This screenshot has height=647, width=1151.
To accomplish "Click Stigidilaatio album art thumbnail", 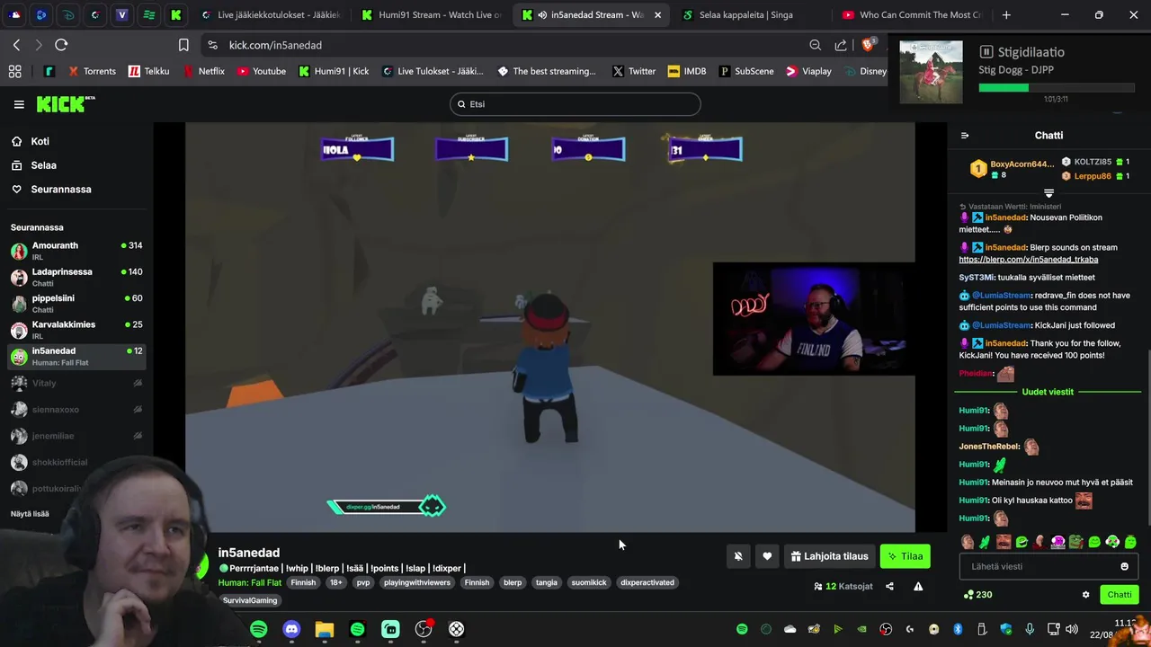I will tap(931, 71).
